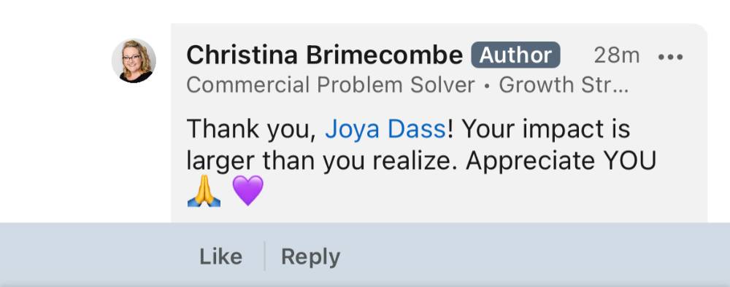Expand the truncated Growth Str… headline text
The image size is (730, 287).
(564, 85)
